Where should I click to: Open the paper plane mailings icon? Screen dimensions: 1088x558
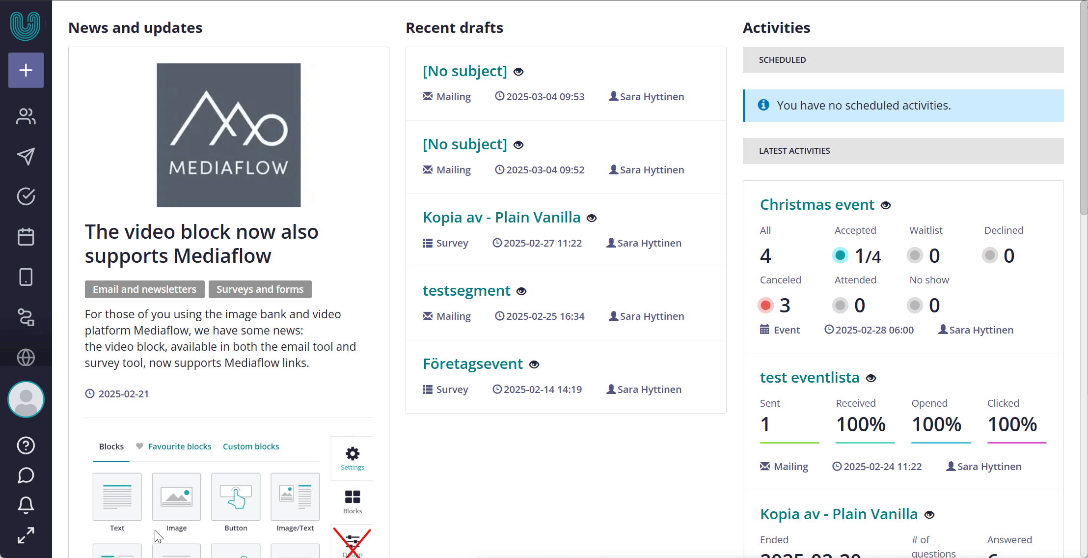coord(26,156)
